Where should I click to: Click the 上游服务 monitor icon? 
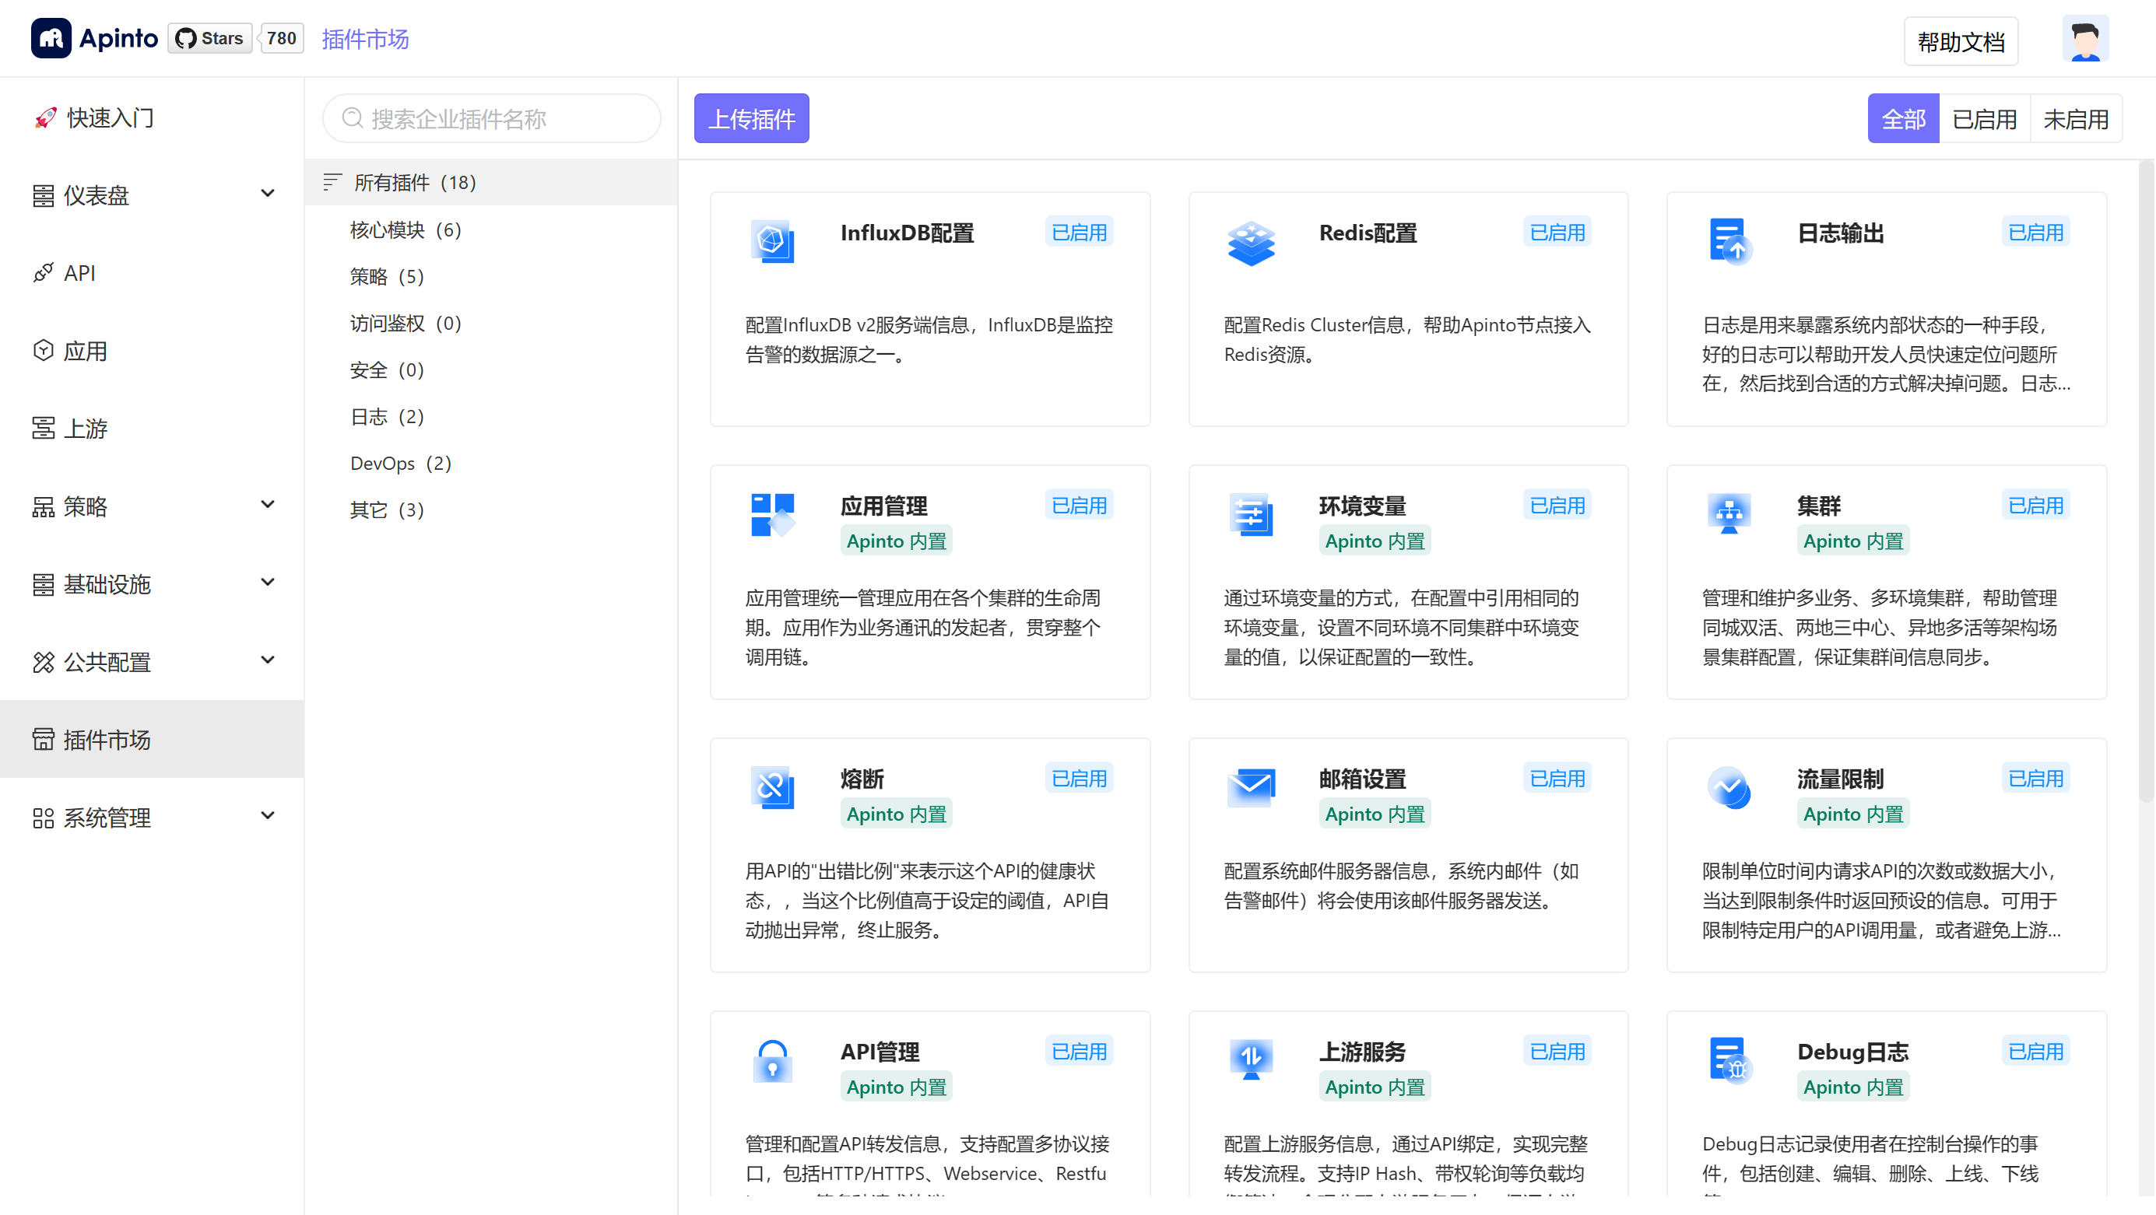tap(1252, 1060)
